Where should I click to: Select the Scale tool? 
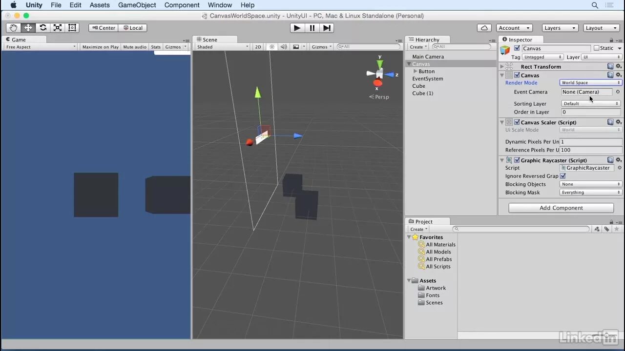pos(58,28)
